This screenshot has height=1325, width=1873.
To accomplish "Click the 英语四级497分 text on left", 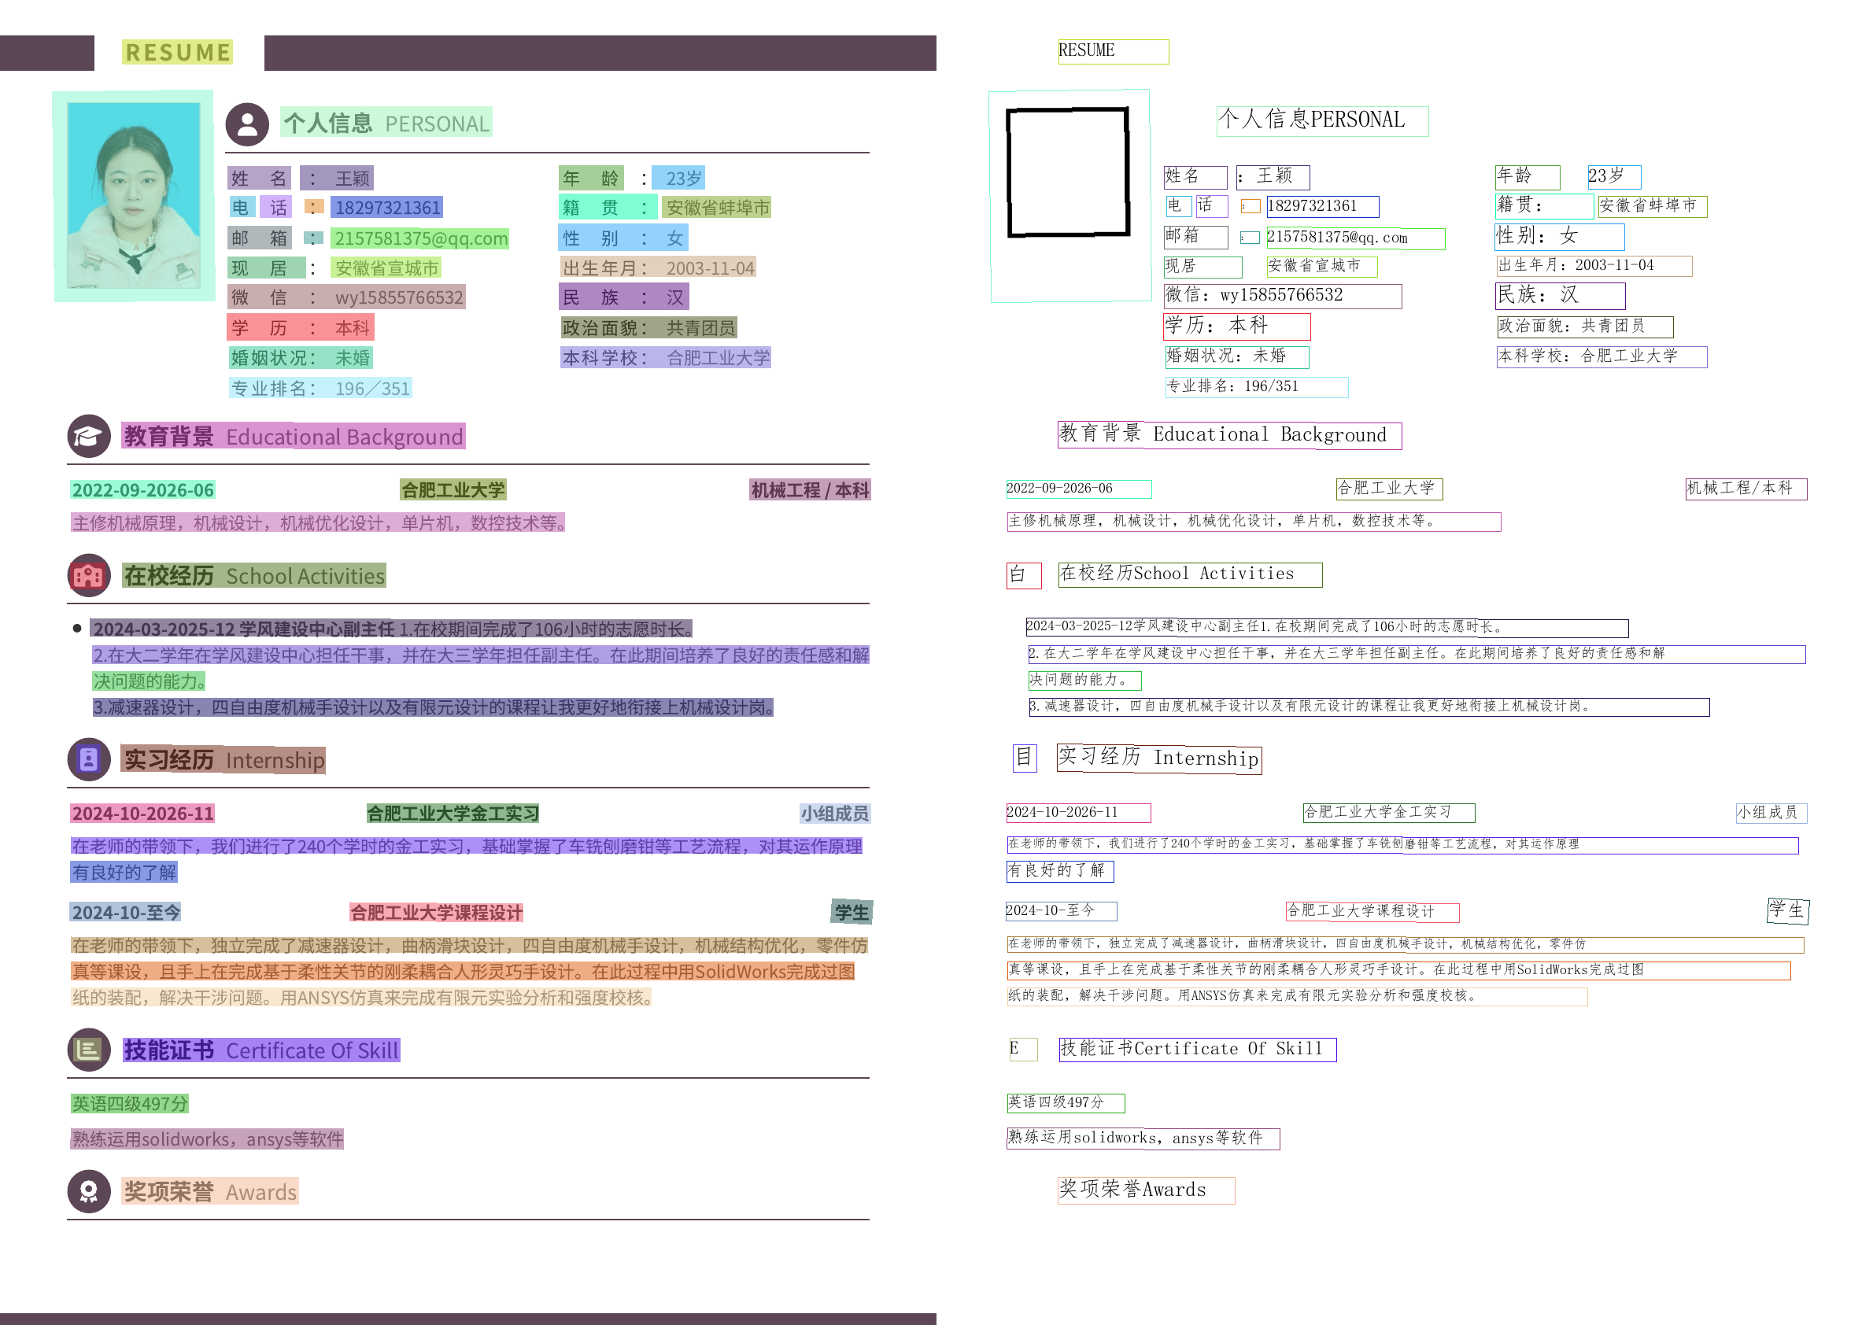I will [x=130, y=1104].
